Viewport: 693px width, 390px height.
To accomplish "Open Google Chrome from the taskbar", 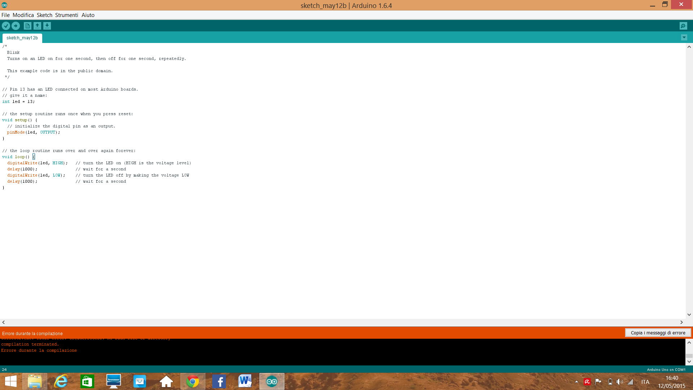I will click(x=193, y=382).
